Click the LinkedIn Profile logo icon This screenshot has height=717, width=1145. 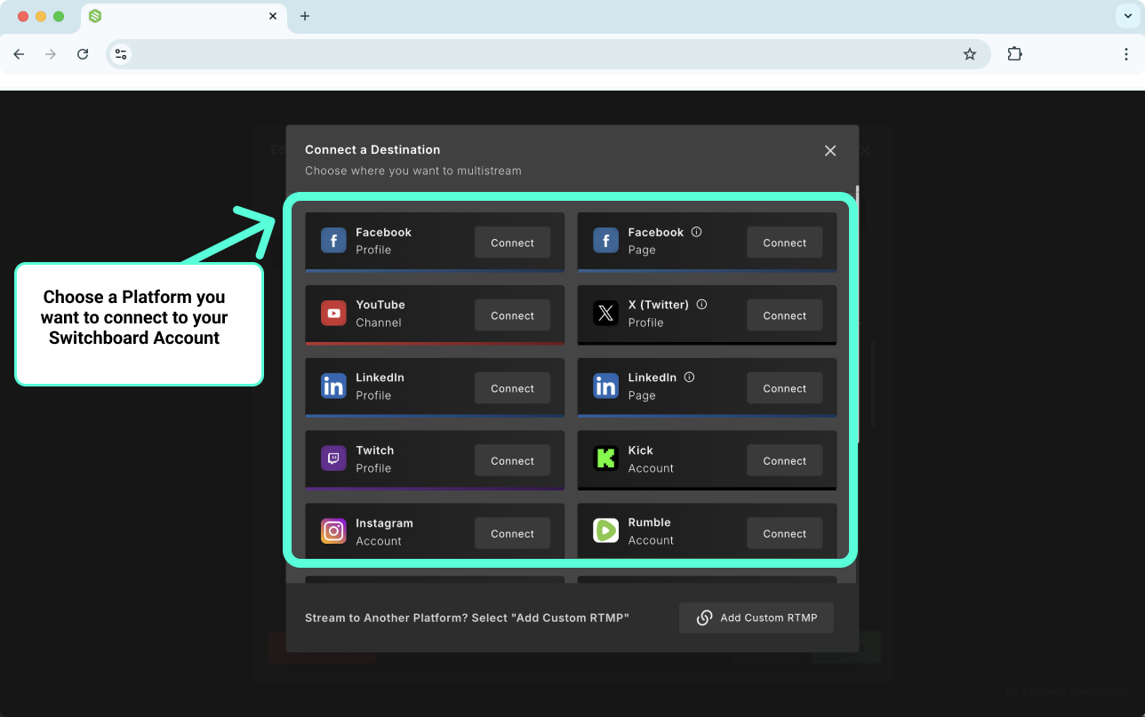point(333,386)
